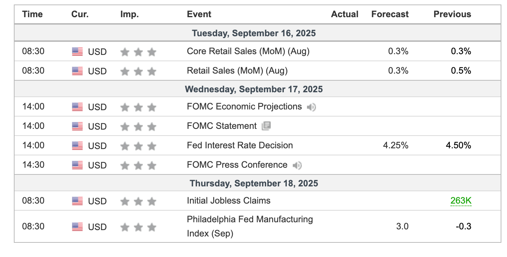This screenshot has height=257, width=507.
Task: Click the importance stars for Initial Jobless Claims
Action: click(x=138, y=202)
